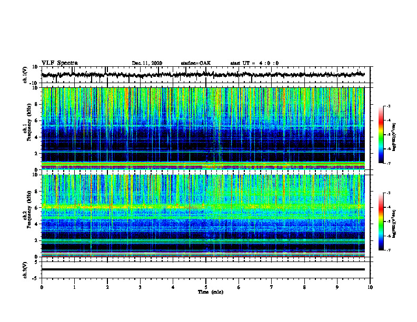Click tick '3' on the time axis
This screenshot has height=322, width=417.
click(140, 287)
